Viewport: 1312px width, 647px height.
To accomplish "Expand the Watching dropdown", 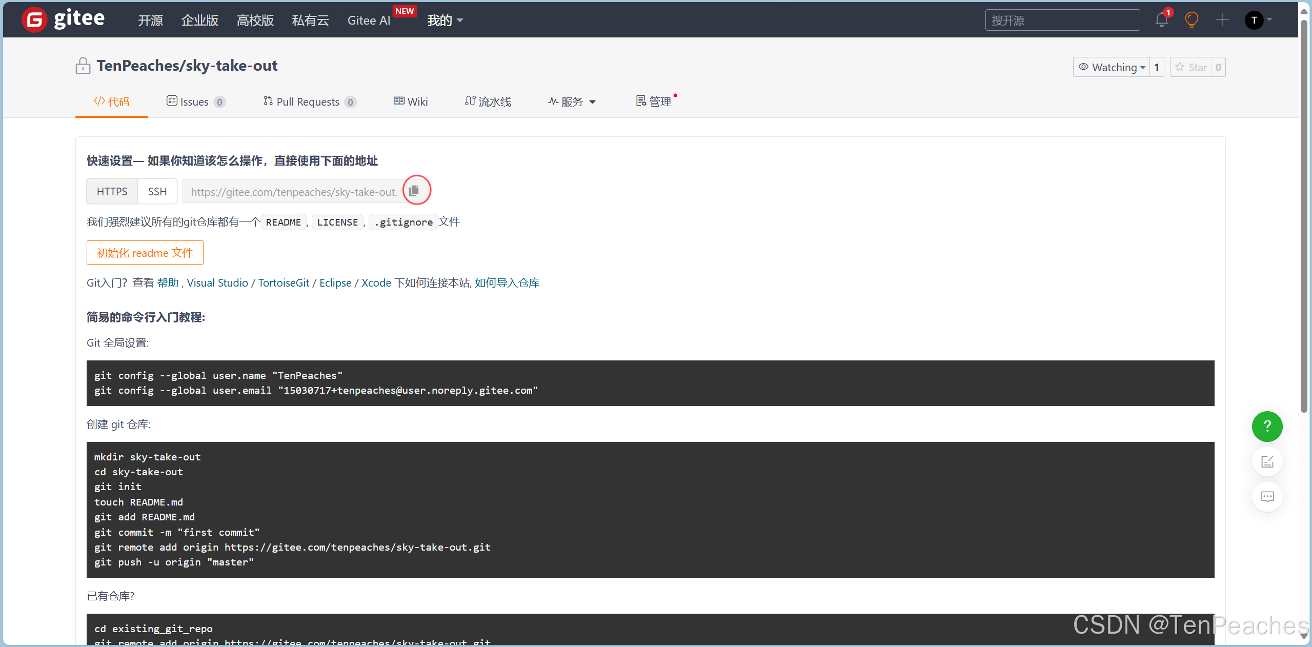I will pos(1112,67).
